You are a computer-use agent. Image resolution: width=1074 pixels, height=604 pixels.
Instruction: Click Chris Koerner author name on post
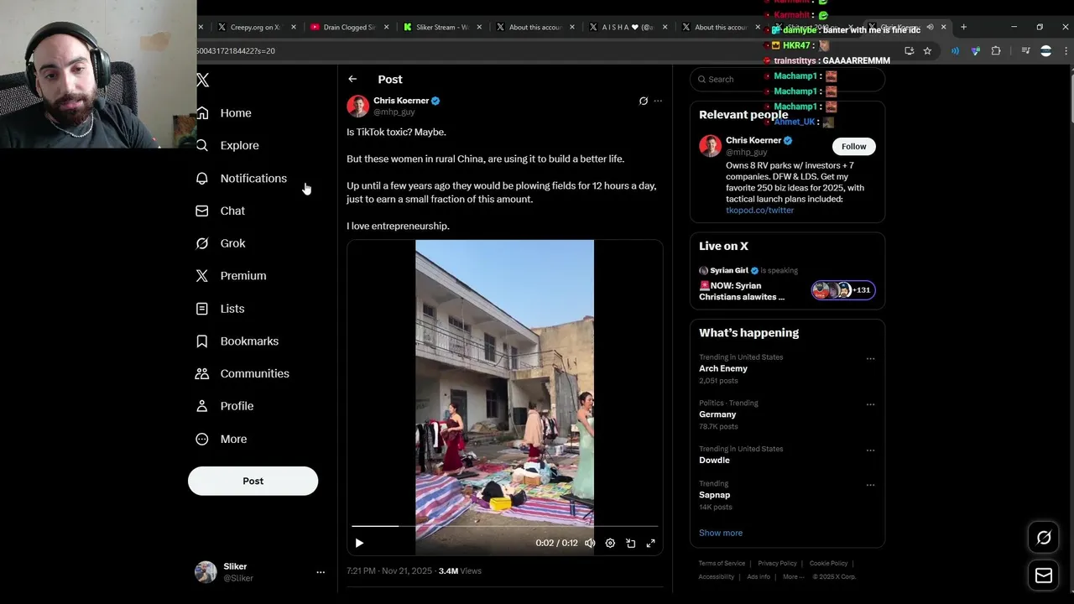(x=401, y=101)
